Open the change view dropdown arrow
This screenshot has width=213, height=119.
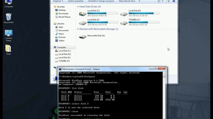[163, 1]
